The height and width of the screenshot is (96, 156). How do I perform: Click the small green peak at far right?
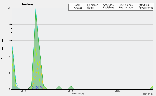tap(152, 87)
